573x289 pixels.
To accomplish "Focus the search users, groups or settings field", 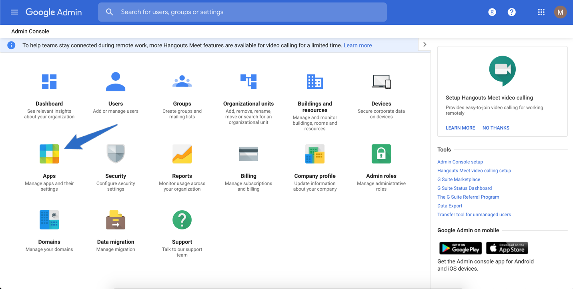I will coord(242,12).
